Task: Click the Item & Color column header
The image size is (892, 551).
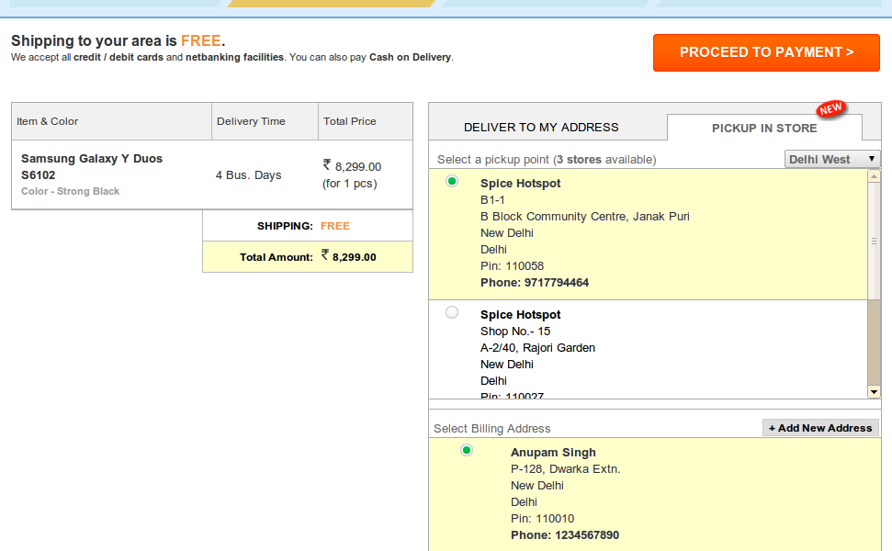Action: pos(48,121)
